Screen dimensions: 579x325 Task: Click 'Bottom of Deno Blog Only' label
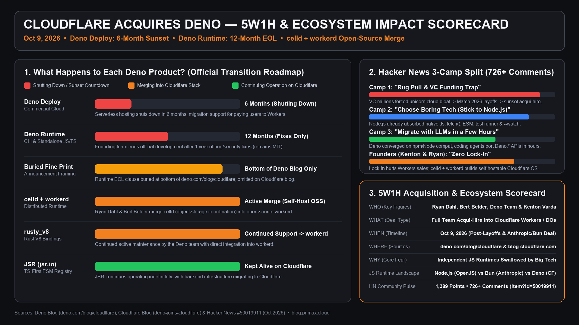click(x=280, y=169)
